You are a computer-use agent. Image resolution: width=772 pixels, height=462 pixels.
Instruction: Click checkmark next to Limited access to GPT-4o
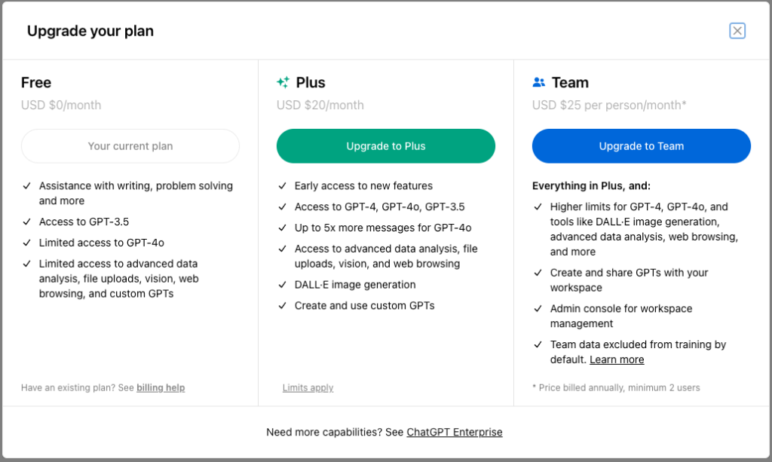click(x=27, y=243)
